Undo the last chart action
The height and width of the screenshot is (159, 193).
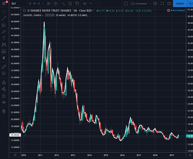(91, 4)
